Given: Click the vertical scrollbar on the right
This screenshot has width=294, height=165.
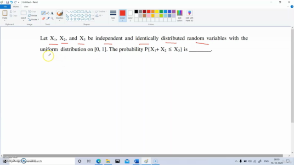Looking at the screenshot, I should click(x=292, y=76).
